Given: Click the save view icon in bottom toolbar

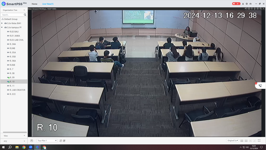Looking at the screenshot, I should [x=32, y=141].
